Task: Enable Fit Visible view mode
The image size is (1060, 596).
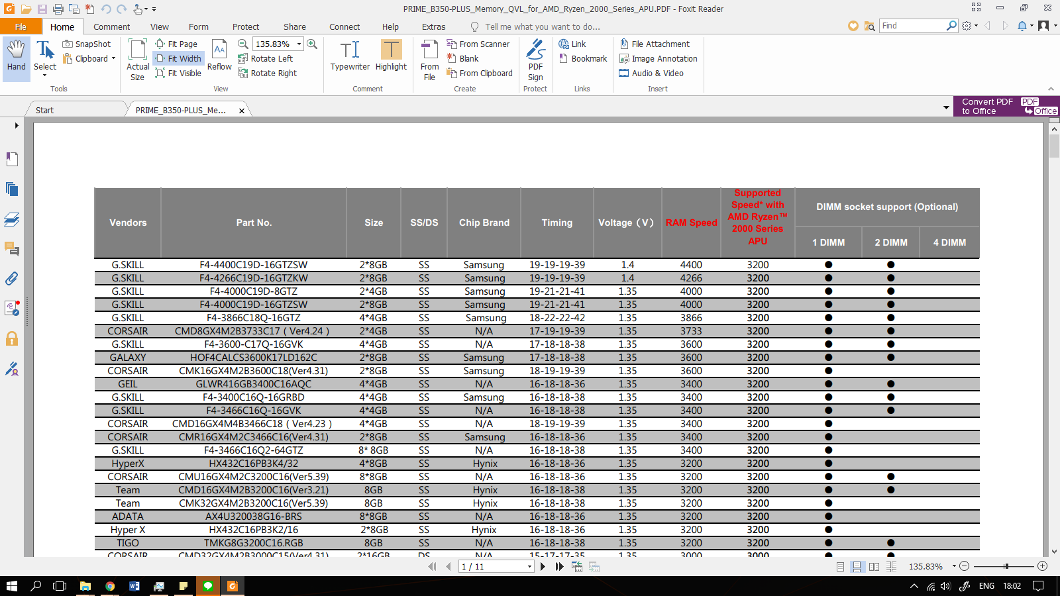Action: 178,73
